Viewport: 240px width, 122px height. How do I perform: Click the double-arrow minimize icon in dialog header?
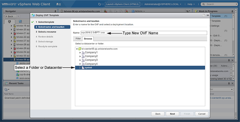tap(208, 15)
